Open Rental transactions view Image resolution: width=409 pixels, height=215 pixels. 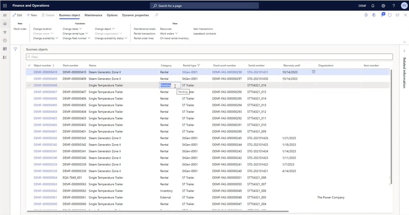[x=144, y=34]
